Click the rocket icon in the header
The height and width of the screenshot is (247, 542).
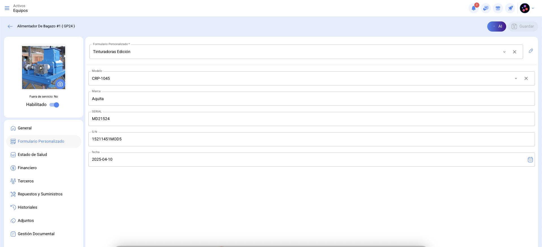point(510,8)
